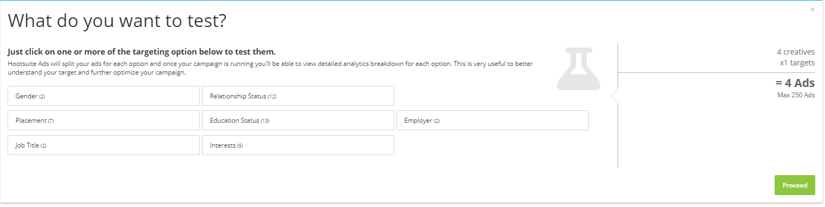Click the (13) count beside Education Status
825x207 pixels.
pyautogui.click(x=265, y=121)
